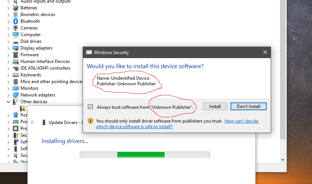Click the Other devices question-mark icon
Image resolution: width=312 pixels, height=184 pixels.
pos(16,102)
